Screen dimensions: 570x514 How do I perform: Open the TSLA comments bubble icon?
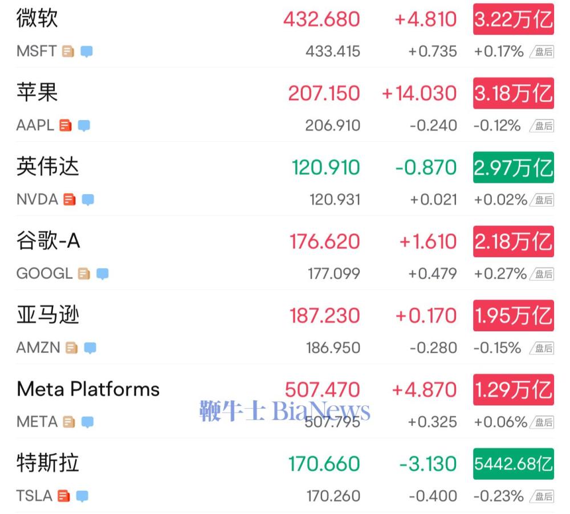pos(82,496)
